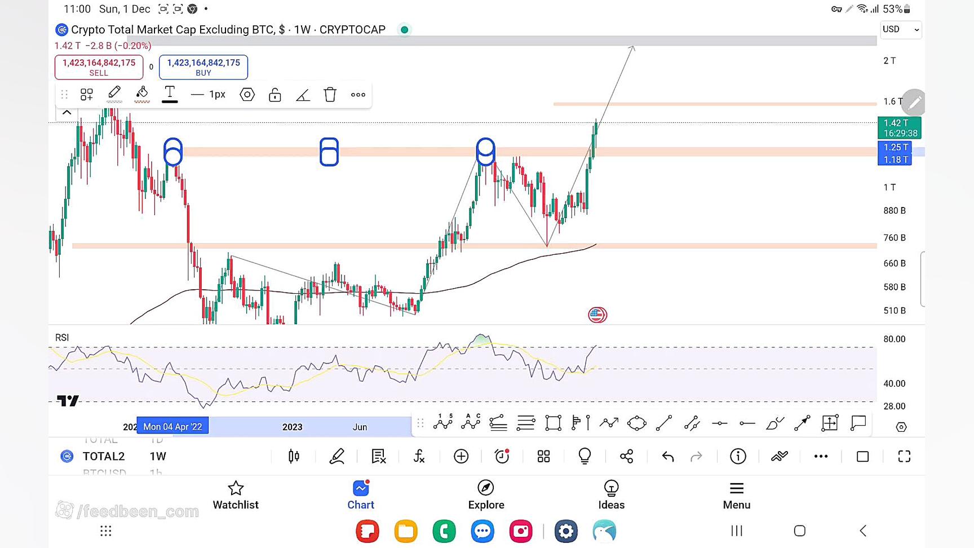The width and height of the screenshot is (974, 548).
Task: Open symbol info circle icon
Action: click(x=738, y=456)
